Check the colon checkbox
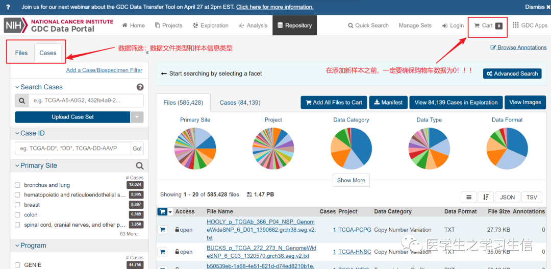This screenshot has width=551, height=269. (17, 215)
